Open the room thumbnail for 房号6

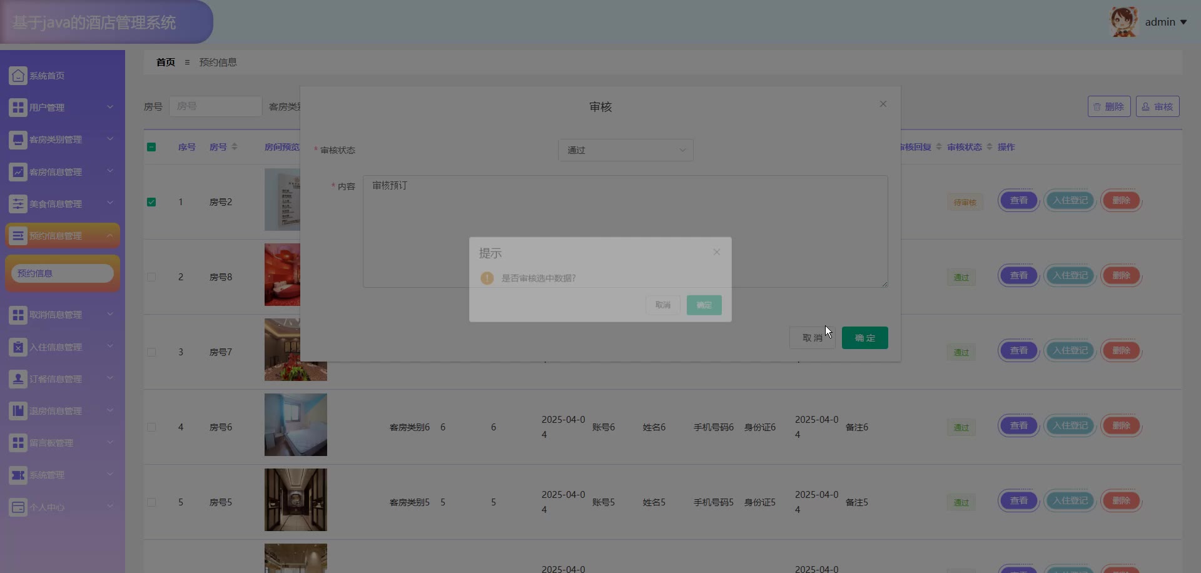coord(296,425)
